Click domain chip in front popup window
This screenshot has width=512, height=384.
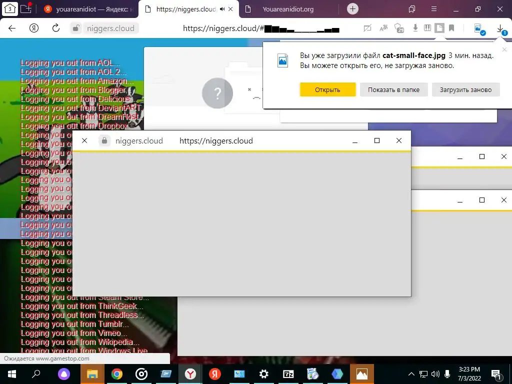click(139, 140)
